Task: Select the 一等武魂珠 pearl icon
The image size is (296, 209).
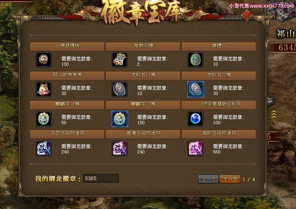Action: pyautogui.click(x=44, y=60)
